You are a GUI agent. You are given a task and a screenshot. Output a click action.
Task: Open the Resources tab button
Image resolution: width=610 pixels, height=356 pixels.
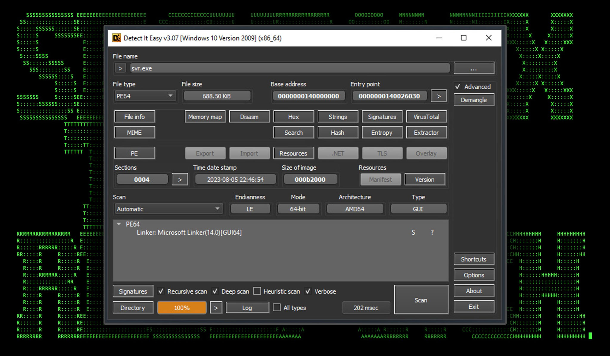293,153
